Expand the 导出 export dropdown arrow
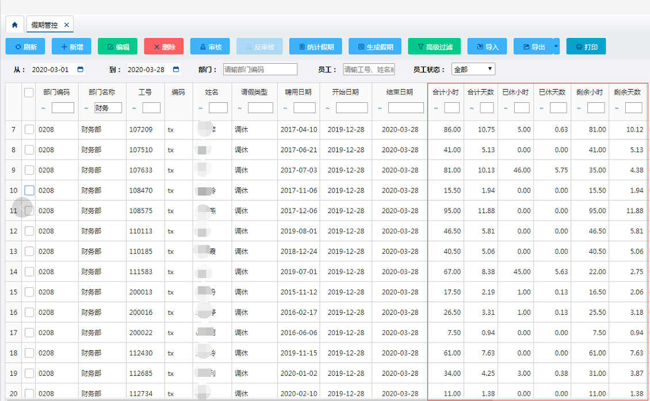Screen dimensions: 650x401 (x=555, y=47)
